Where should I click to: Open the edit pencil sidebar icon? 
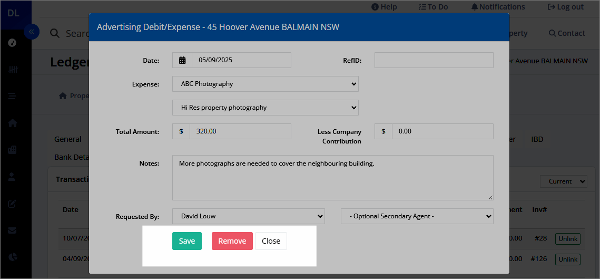coord(12,204)
